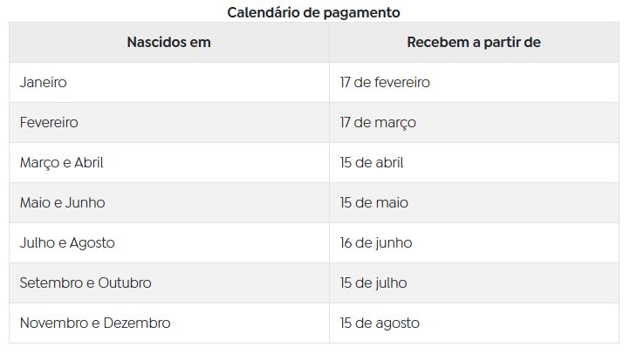Click the '15 de maio' date cell
Screen dimensions: 630x354
[x=373, y=203]
